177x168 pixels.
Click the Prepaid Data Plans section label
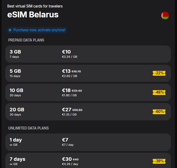(26, 40)
